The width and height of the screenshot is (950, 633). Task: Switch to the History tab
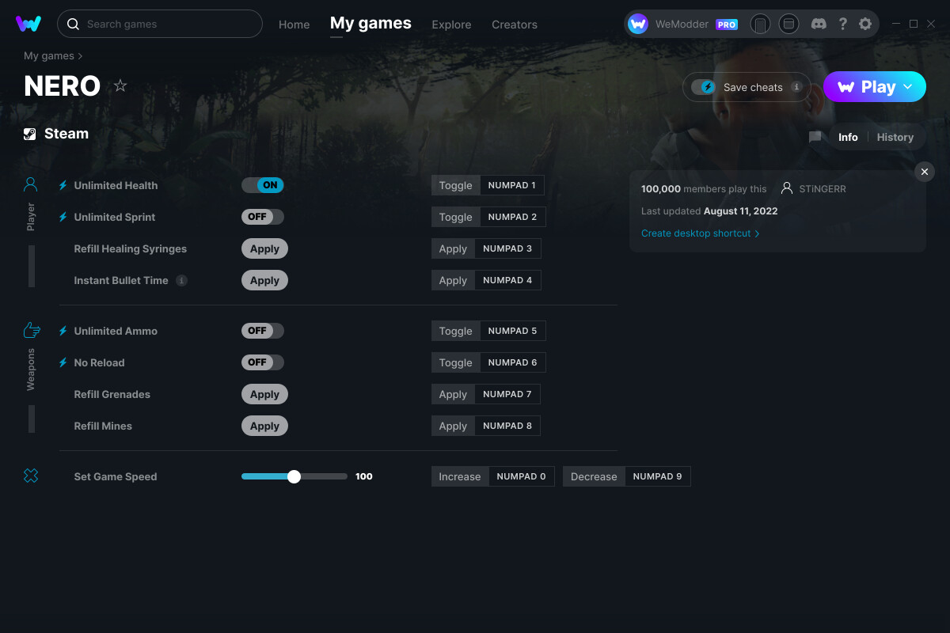pos(895,137)
